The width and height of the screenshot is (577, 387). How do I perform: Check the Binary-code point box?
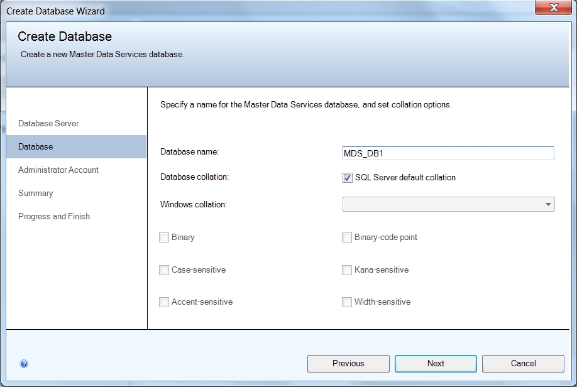(347, 237)
